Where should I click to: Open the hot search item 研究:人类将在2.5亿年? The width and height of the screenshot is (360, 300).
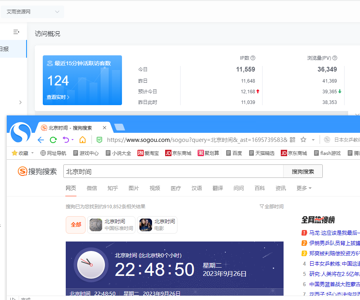tap(334, 274)
